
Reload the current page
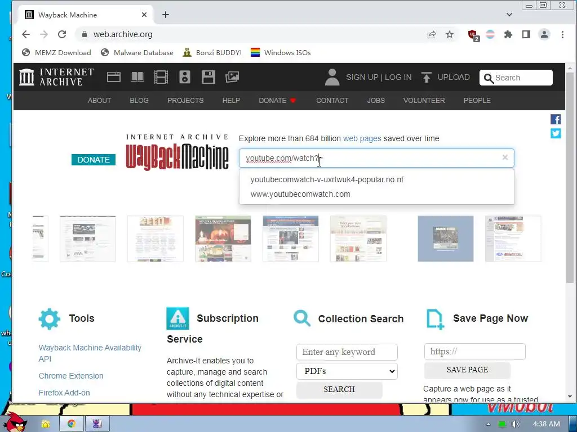tap(62, 34)
